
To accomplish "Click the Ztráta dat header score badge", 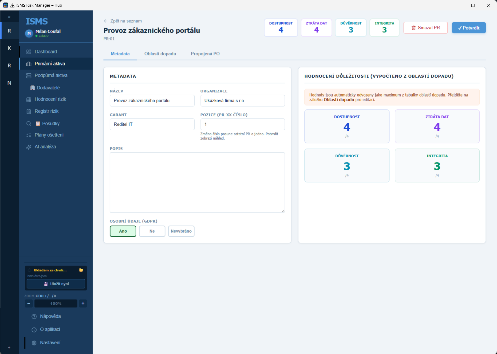I will click(316, 28).
